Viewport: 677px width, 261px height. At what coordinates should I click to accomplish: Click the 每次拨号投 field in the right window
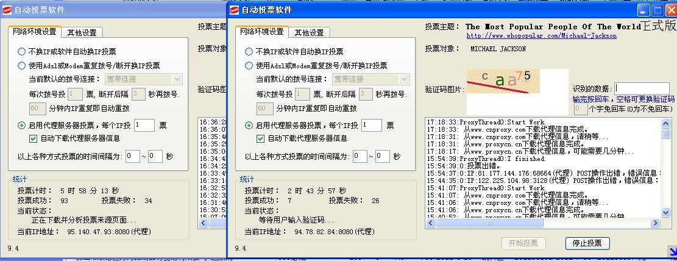(x=302, y=94)
